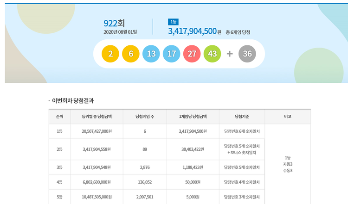Click the 5등 rank cell

coord(60,197)
